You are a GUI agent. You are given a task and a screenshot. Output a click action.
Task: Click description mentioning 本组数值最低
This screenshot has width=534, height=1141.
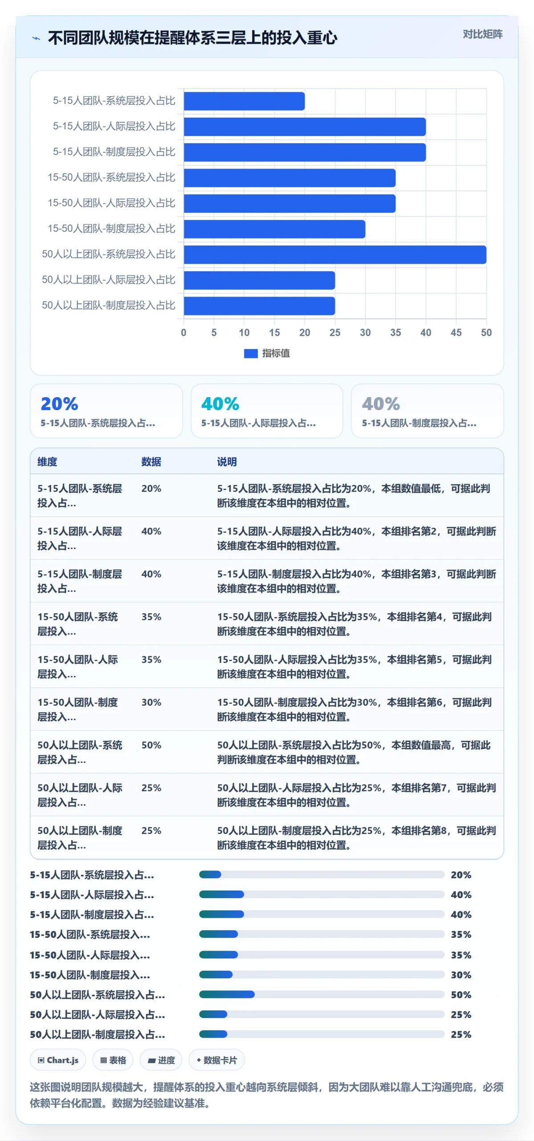pyautogui.click(x=354, y=496)
